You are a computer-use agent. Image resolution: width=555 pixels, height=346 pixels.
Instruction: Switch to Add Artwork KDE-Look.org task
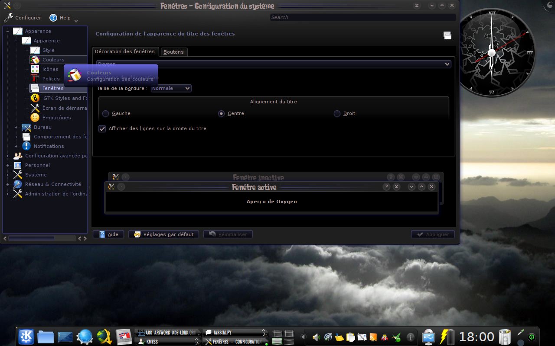[168, 333]
